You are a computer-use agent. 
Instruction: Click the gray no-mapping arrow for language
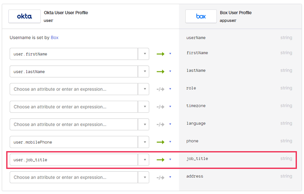tap(160, 124)
